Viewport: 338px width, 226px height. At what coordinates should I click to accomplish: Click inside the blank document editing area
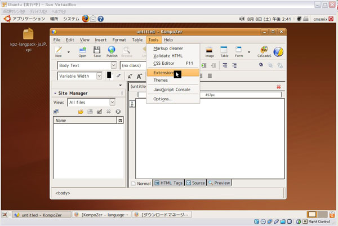(210, 139)
